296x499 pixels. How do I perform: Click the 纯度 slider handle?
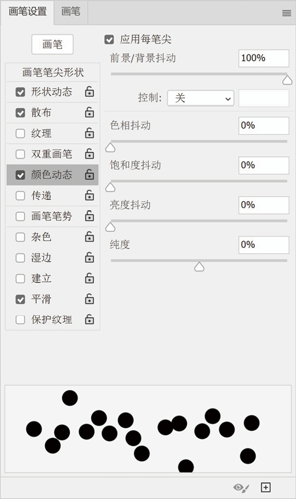coord(199,266)
